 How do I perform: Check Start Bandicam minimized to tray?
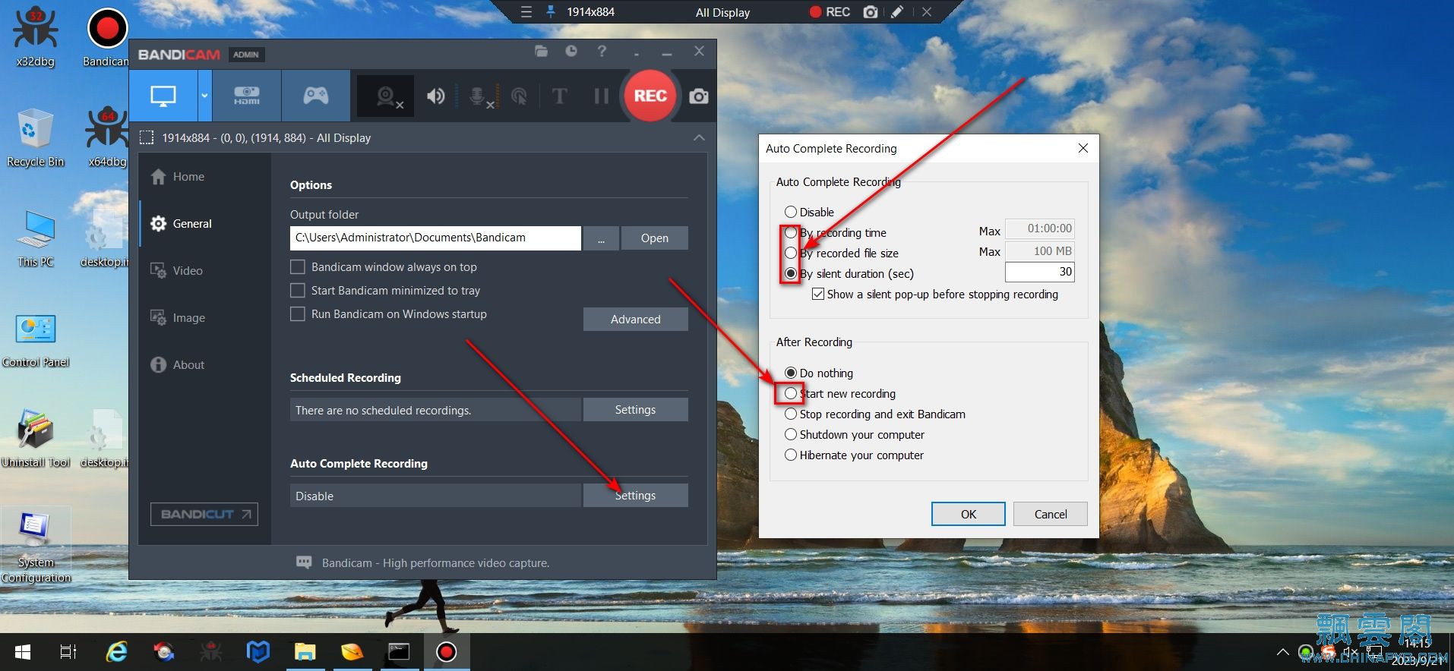click(298, 291)
